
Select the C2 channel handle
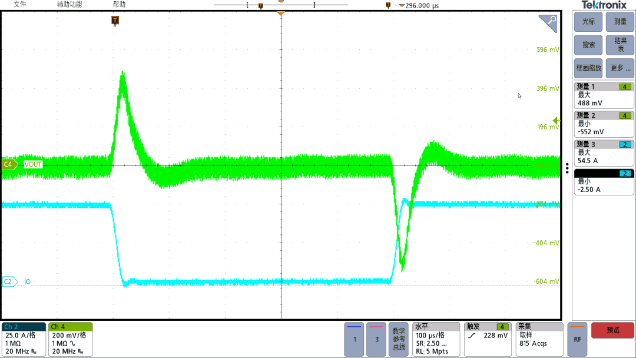9,281
